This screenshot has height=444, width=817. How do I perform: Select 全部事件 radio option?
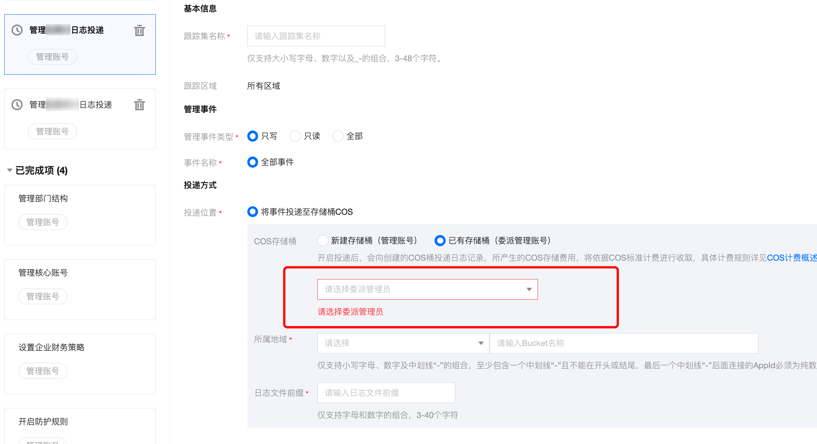pos(253,162)
